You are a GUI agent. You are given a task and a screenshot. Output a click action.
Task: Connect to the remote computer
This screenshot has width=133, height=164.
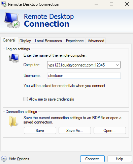92,159
